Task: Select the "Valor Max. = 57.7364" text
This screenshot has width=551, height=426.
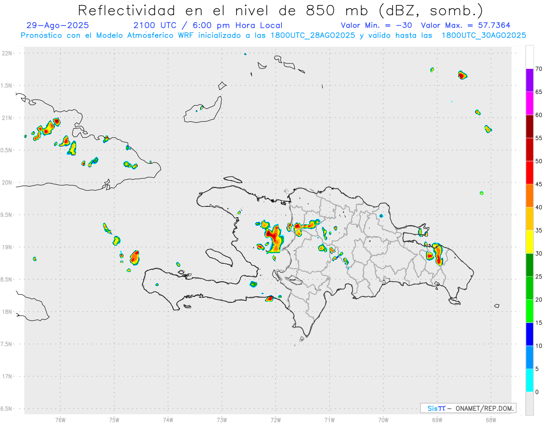Action: pyautogui.click(x=465, y=25)
